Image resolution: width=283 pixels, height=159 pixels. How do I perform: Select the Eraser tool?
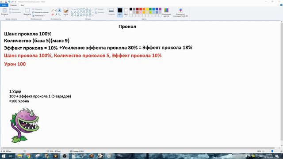[x=53, y=14]
